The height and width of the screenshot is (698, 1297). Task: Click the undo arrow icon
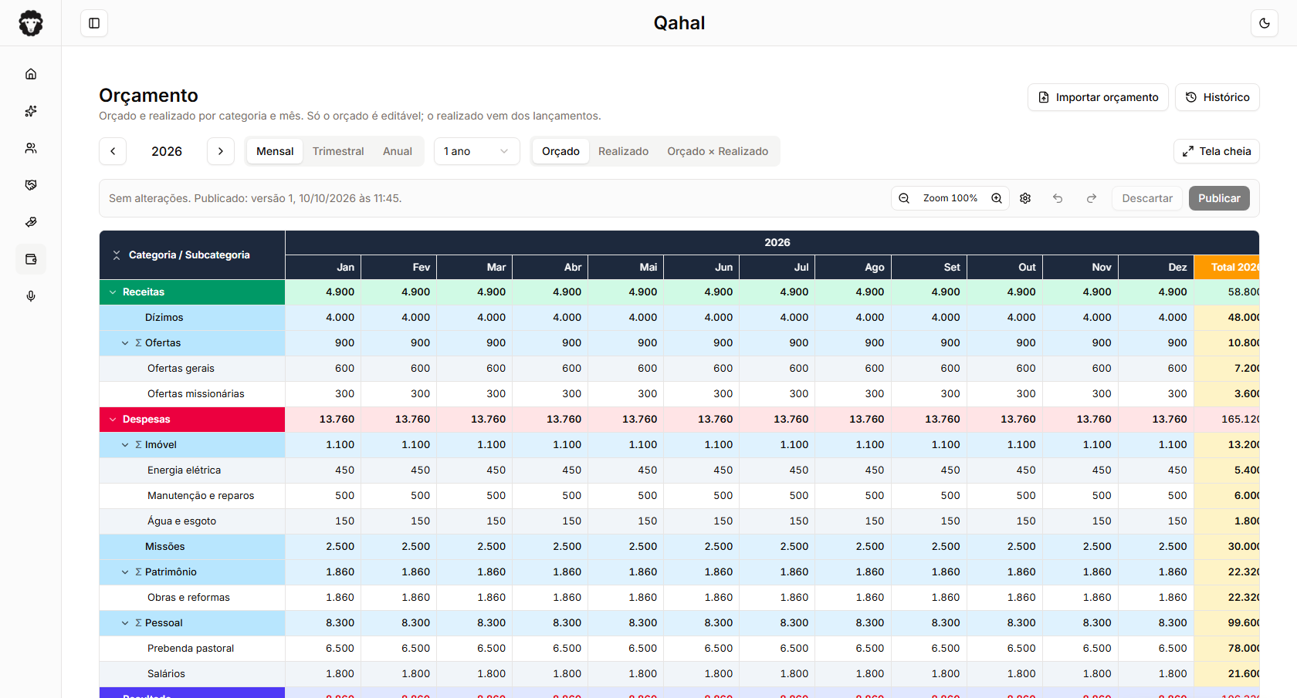tap(1058, 198)
